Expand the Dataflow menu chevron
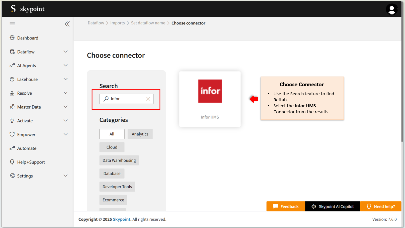 pos(65,52)
